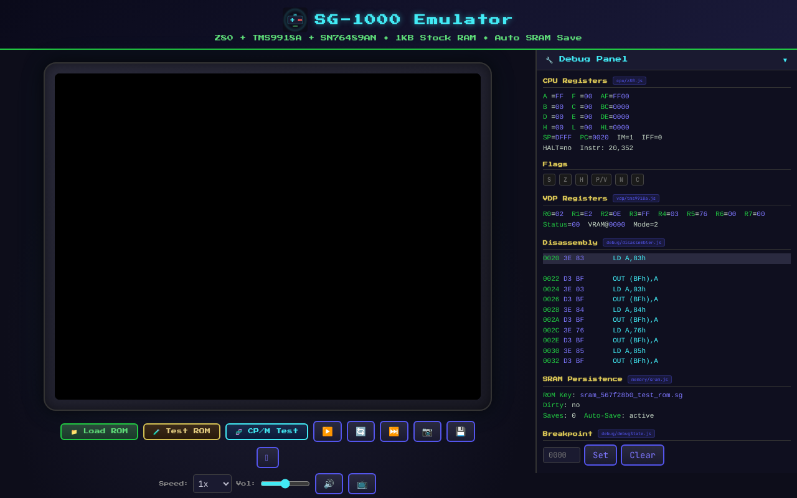Click the small unlabeled button below the toolbar
797x498 pixels.
point(268,458)
